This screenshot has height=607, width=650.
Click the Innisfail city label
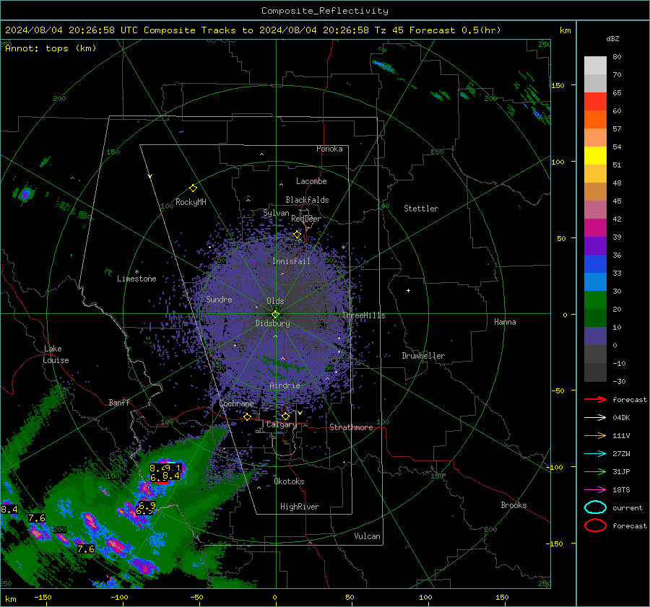coord(291,261)
